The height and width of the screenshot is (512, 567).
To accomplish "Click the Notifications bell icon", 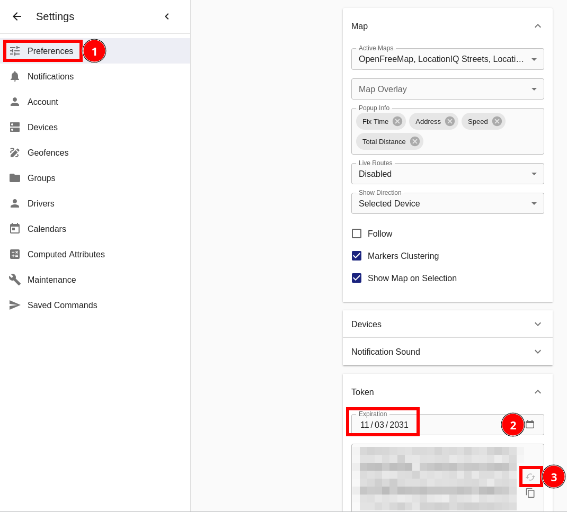I will click(15, 76).
